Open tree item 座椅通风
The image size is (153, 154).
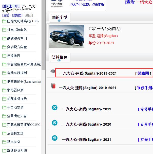[x=14, y=56]
